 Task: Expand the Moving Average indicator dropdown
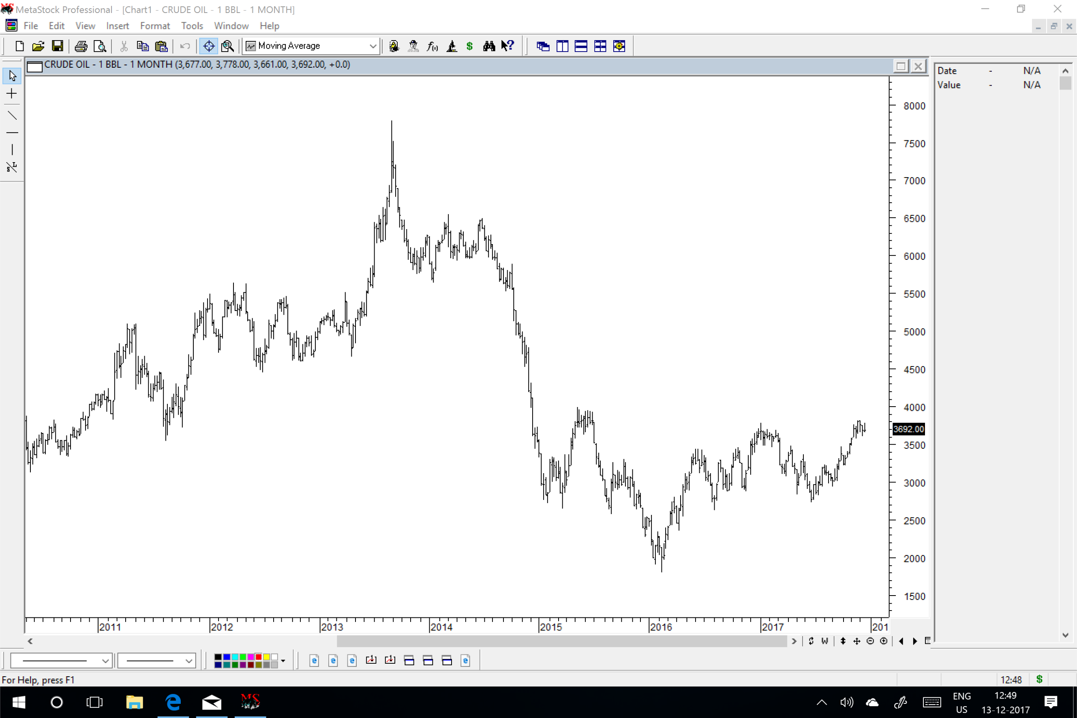tap(373, 46)
